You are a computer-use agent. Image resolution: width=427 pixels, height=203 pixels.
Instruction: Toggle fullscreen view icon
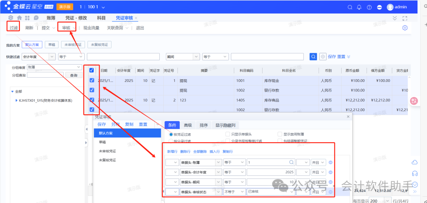pos(404,18)
